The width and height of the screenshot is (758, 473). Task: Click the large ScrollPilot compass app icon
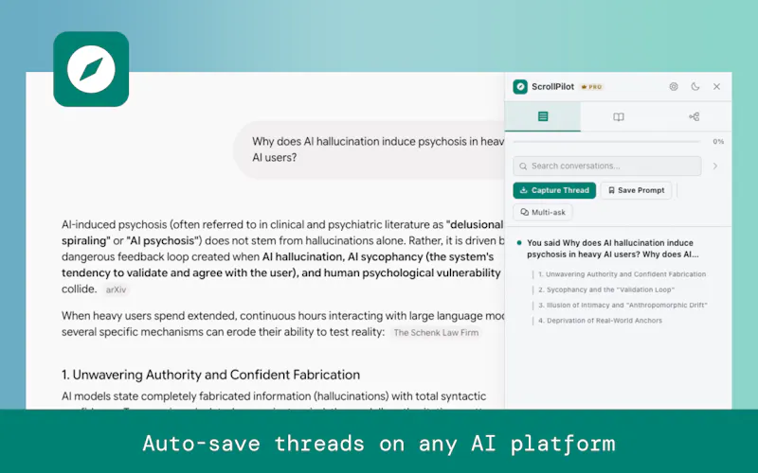click(x=91, y=69)
